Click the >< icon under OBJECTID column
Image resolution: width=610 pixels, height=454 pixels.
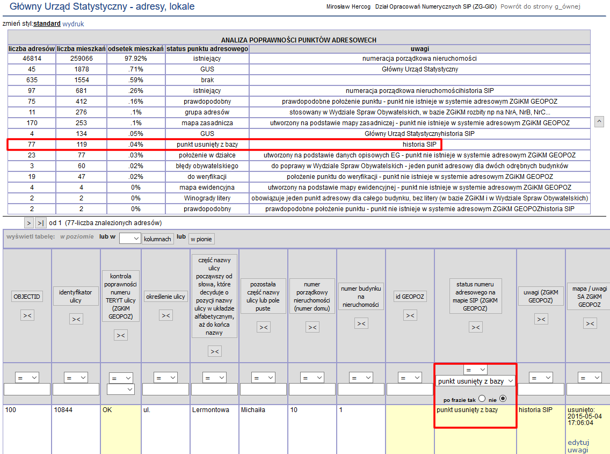pyautogui.click(x=27, y=315)
